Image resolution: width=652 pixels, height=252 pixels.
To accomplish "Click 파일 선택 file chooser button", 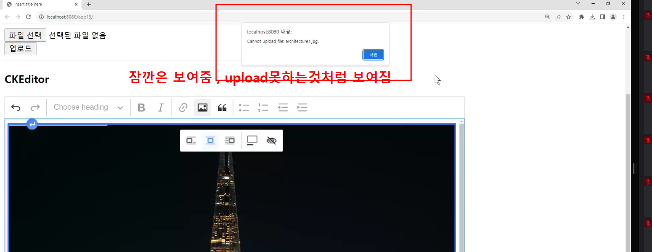I will tap(25, 35).
